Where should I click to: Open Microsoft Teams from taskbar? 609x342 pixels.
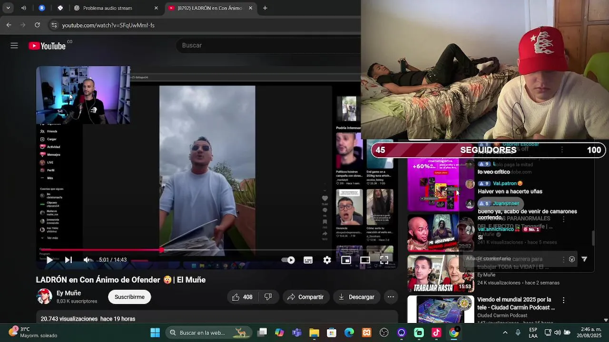pos(297,332)
